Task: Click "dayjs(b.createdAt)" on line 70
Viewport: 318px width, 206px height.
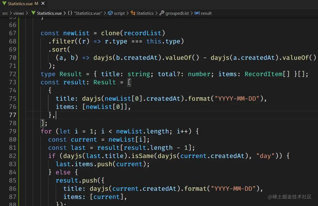Action: (127, 58)
